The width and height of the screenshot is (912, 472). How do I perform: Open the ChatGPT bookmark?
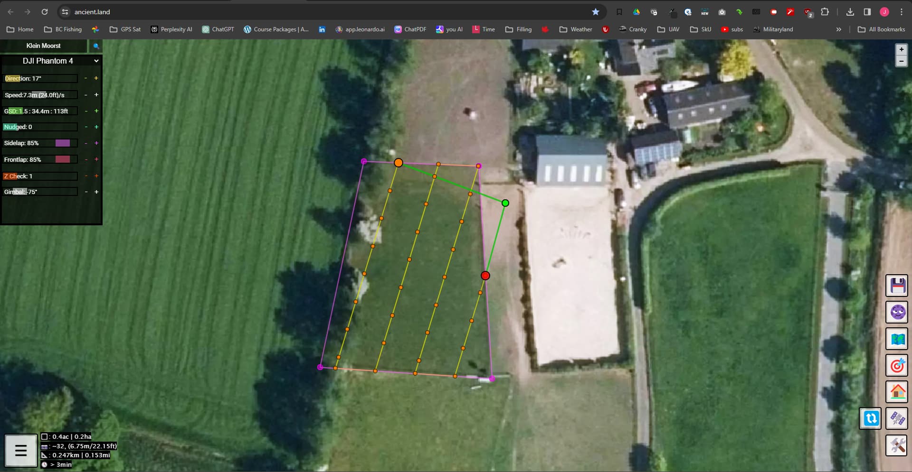pos(218,29)
